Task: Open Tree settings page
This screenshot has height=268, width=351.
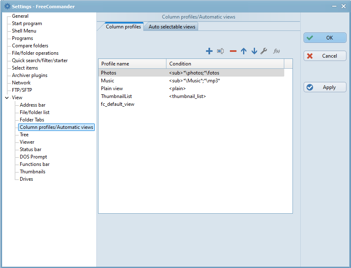Action: 24,135
